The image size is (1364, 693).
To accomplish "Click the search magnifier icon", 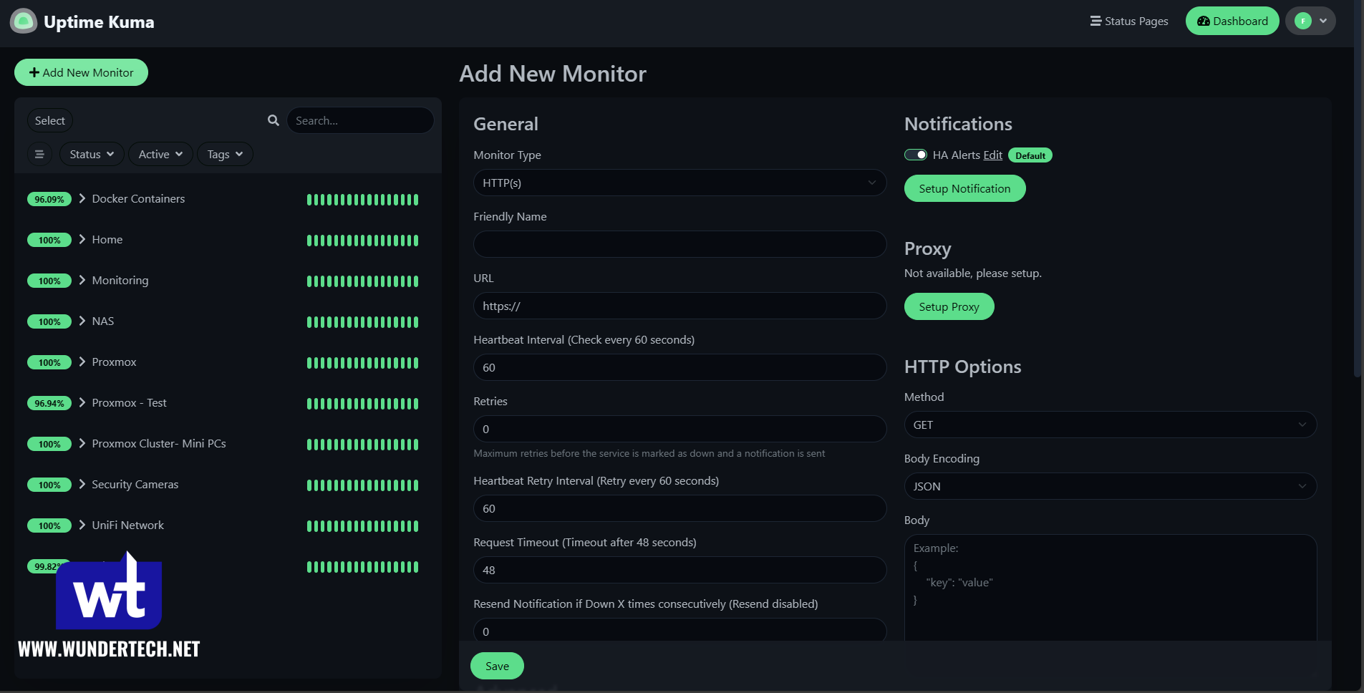I will click(274, 120).
